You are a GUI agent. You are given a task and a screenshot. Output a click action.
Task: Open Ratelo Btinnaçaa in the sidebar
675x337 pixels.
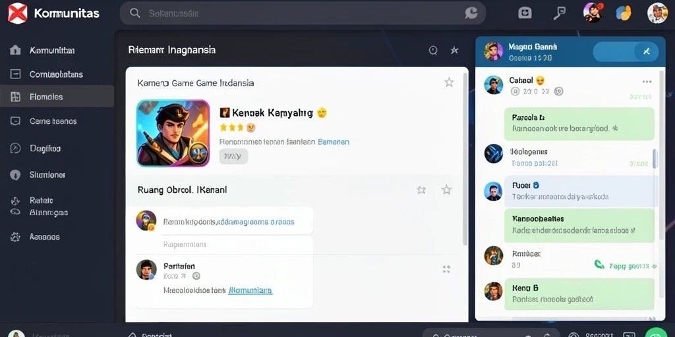(49, 206)
